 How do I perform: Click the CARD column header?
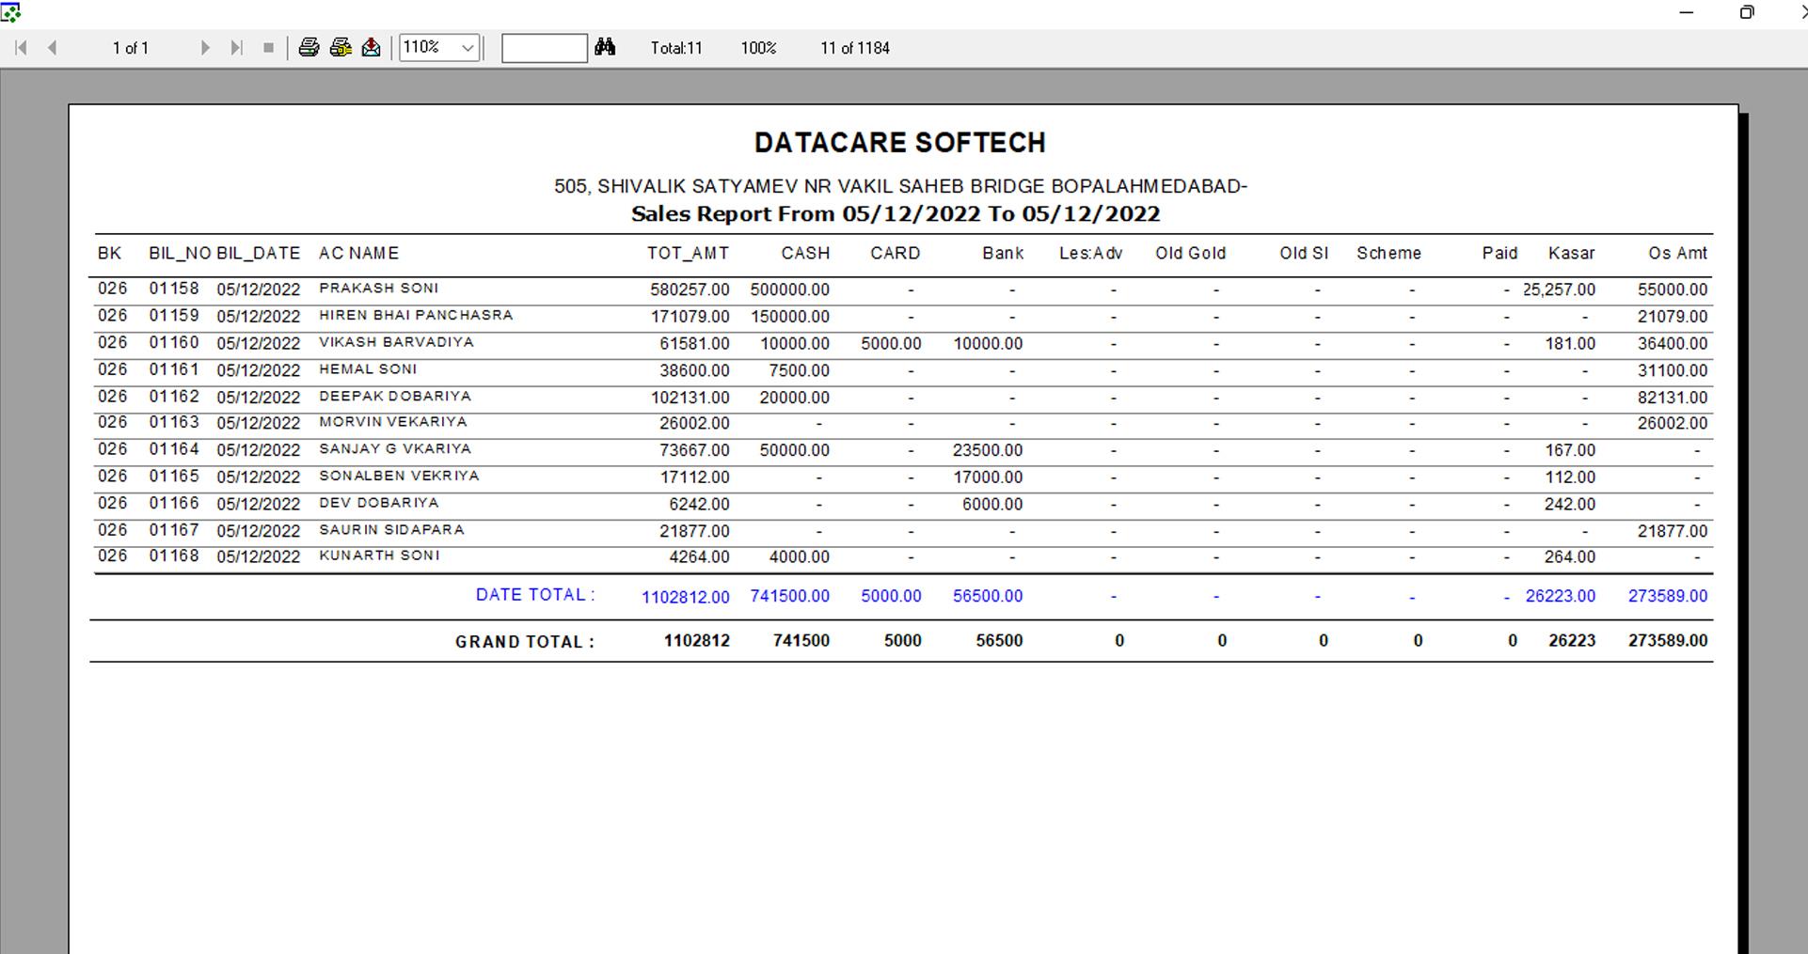tap(895, 254)
